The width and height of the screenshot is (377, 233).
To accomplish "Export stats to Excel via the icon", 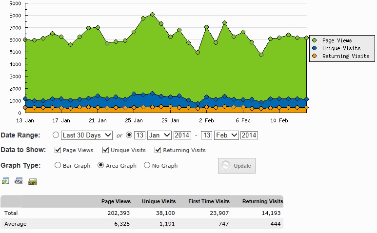I will tap(5, 181).
